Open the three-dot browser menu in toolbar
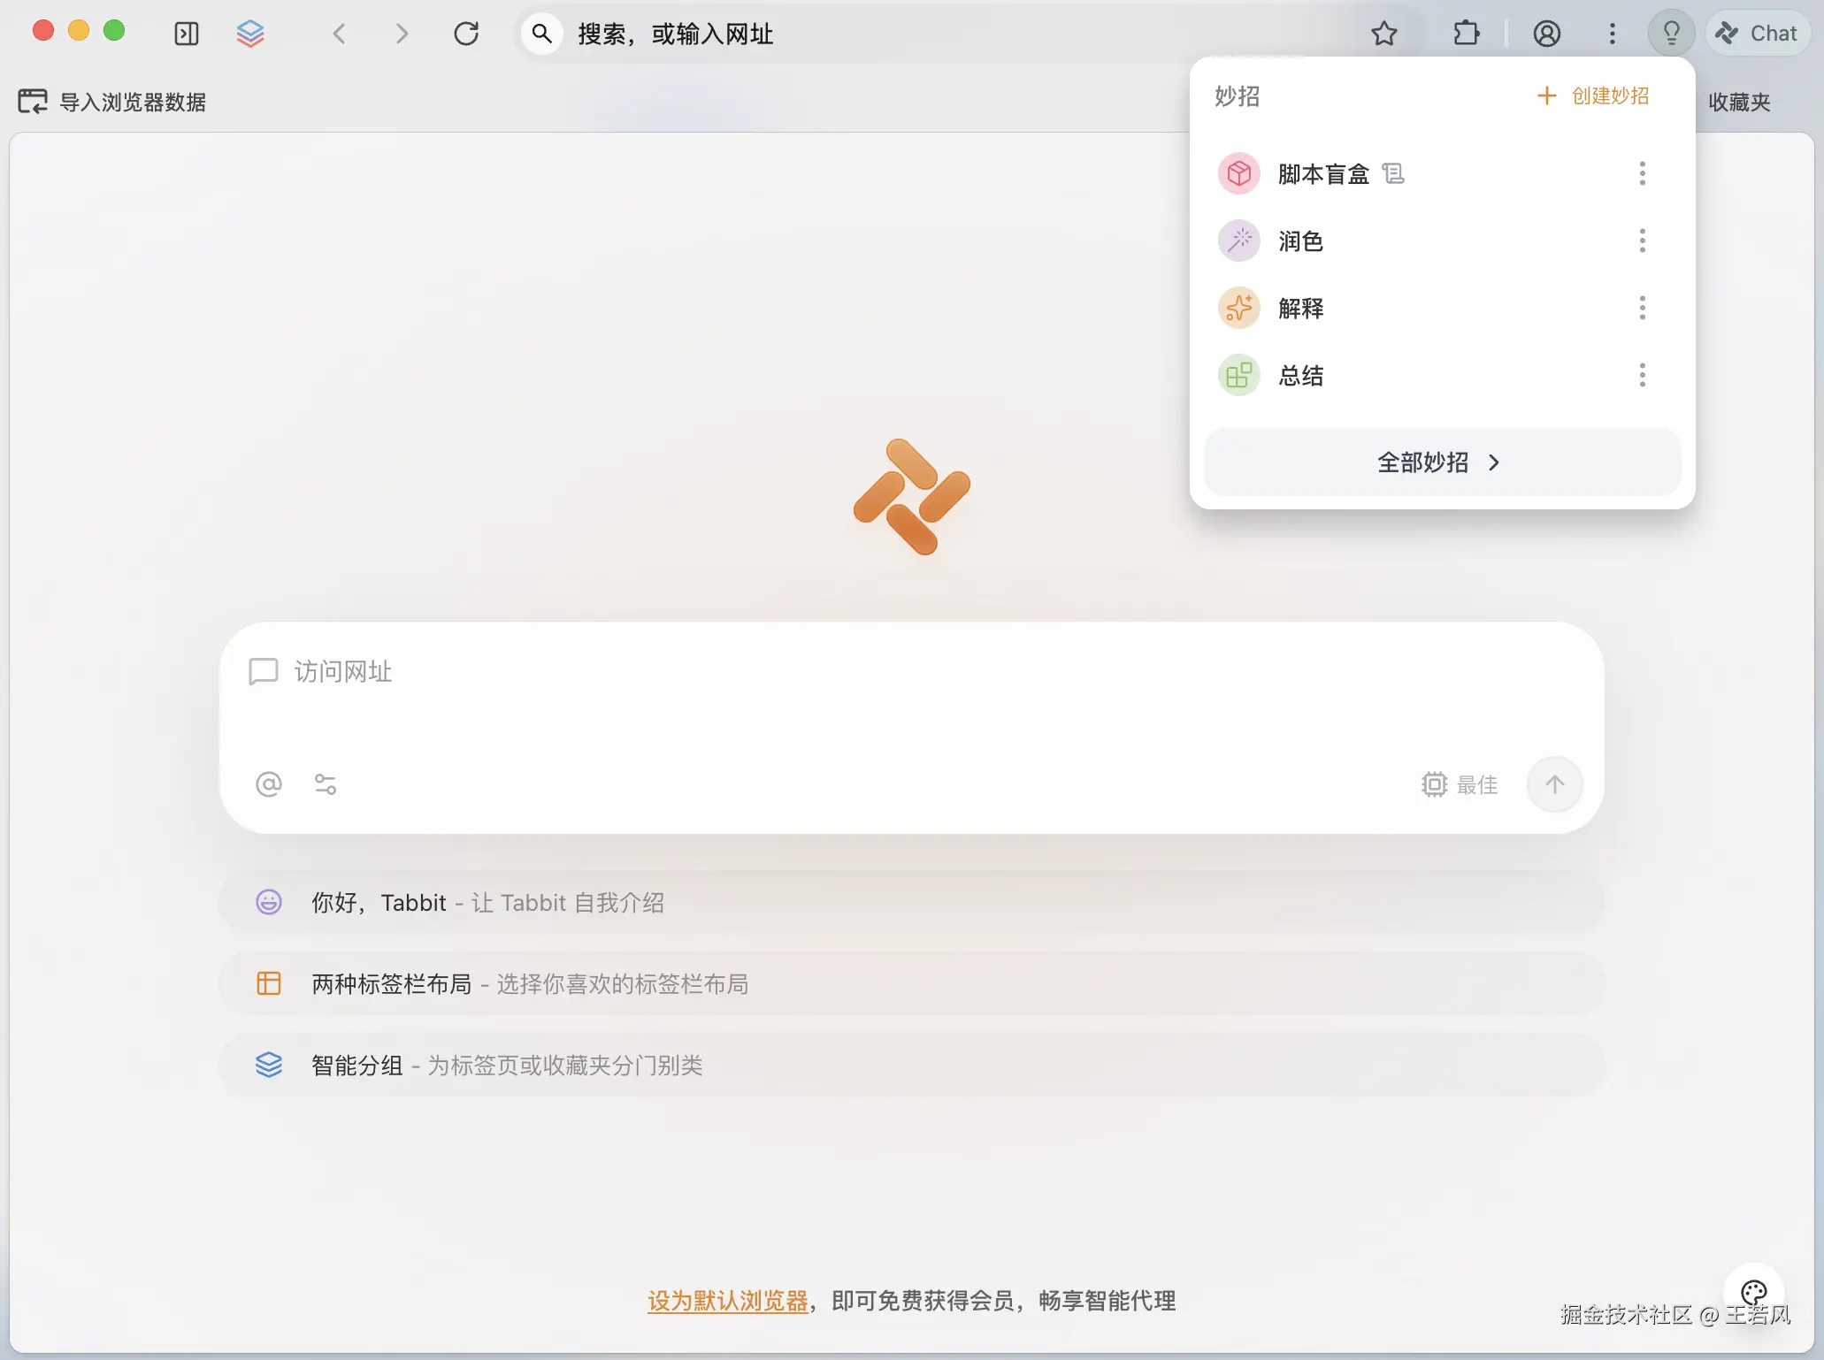This screenshot has width=1824, height=1360. coord(1613,34)
